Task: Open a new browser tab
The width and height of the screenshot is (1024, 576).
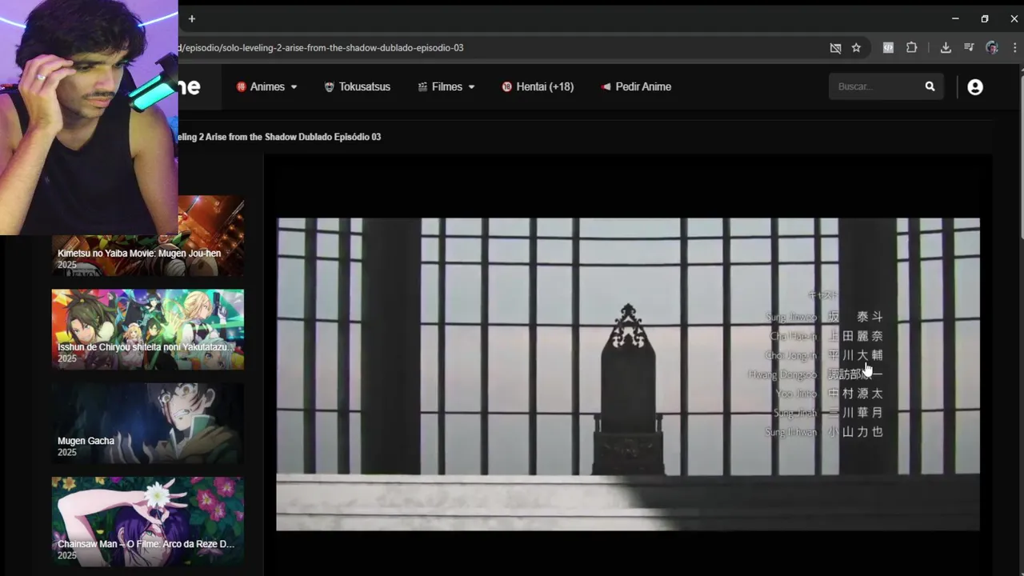Action: coord(191,18)
